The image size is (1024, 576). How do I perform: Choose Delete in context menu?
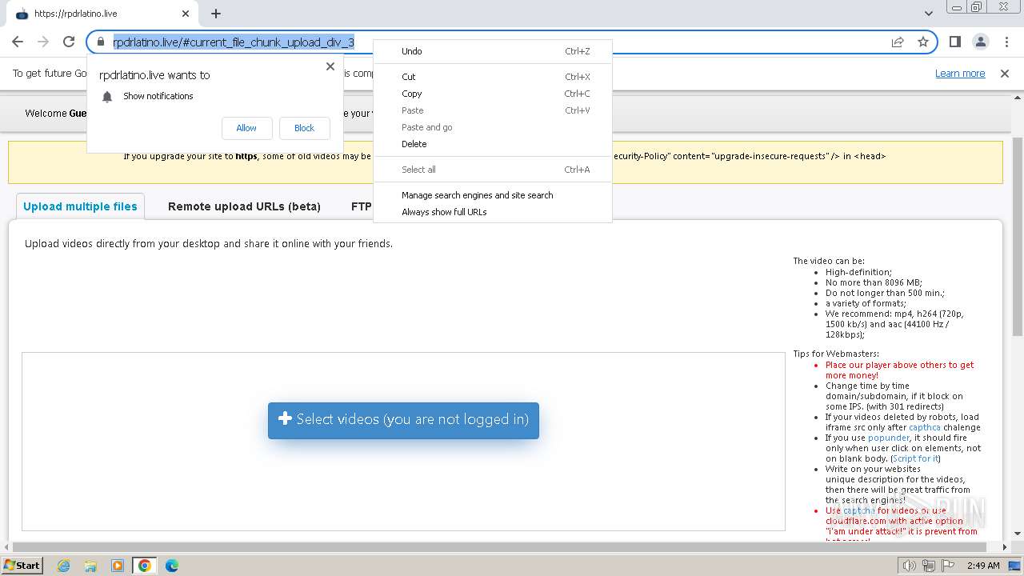493,144
